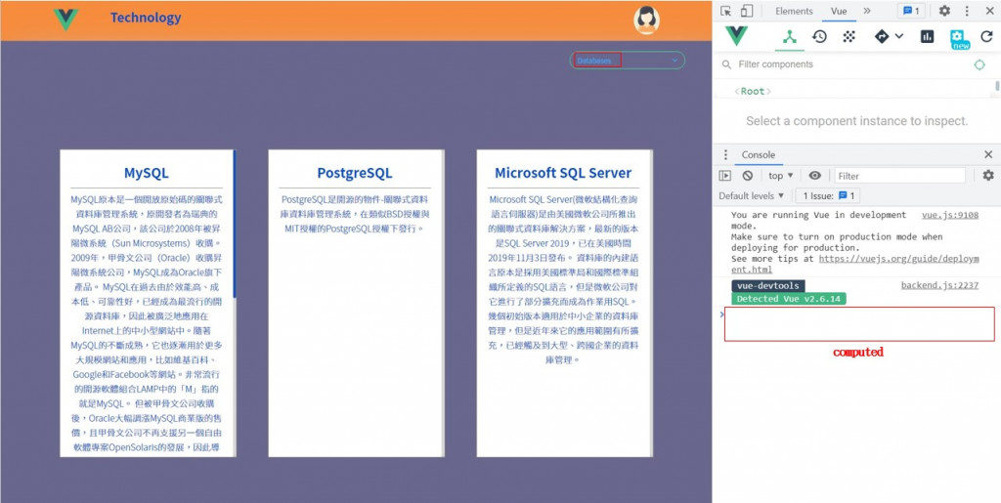Select the Root component in tree
This screenshot has height=503, width=1001.
coord(753,91)
